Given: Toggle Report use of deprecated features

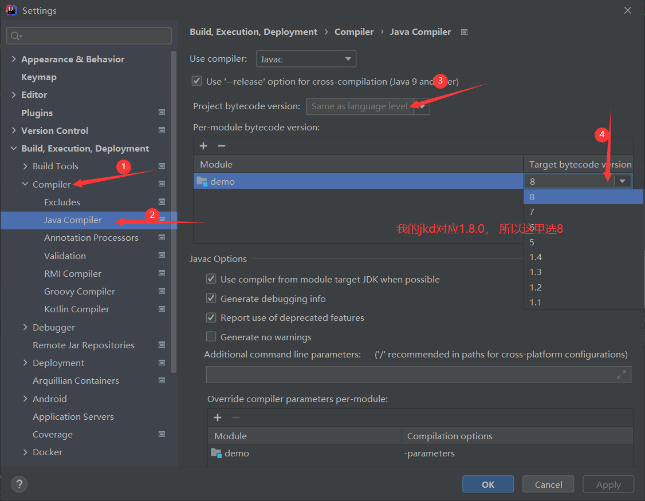Looking at the screenshot, I should pos(211,317).
